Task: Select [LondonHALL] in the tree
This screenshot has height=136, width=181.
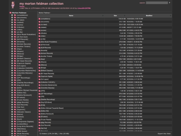Action: pos(22,124)
